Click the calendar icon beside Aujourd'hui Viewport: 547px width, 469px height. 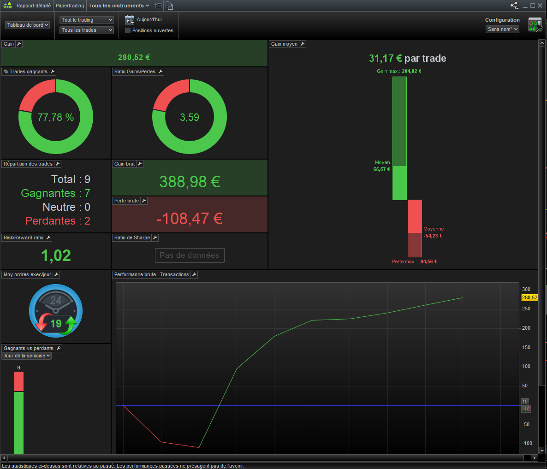click(130, 20)
